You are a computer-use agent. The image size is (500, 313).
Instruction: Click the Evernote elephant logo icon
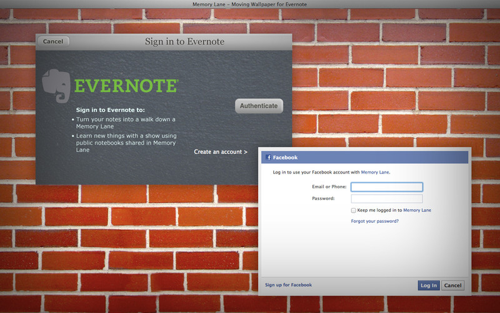(x=56, y=86)
